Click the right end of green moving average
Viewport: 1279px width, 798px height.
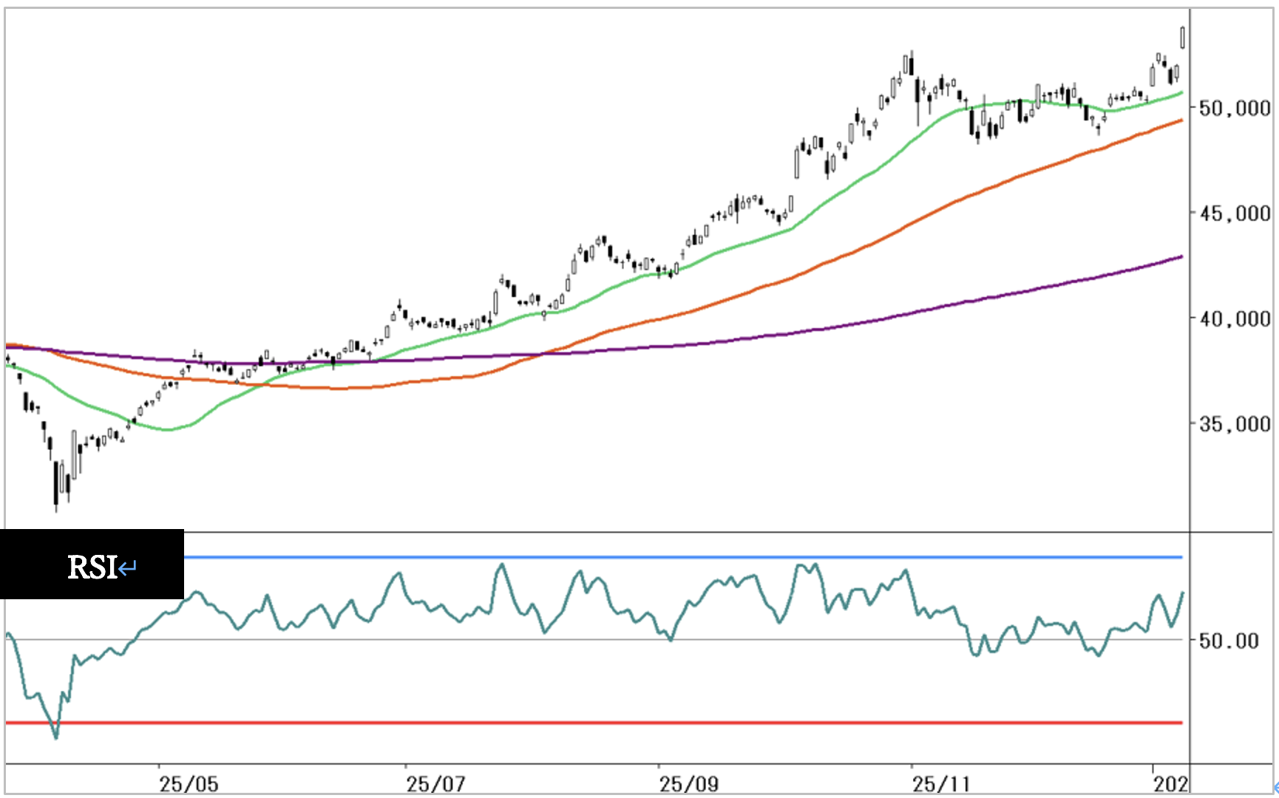pyautogui.click(x=1181, y=93)
